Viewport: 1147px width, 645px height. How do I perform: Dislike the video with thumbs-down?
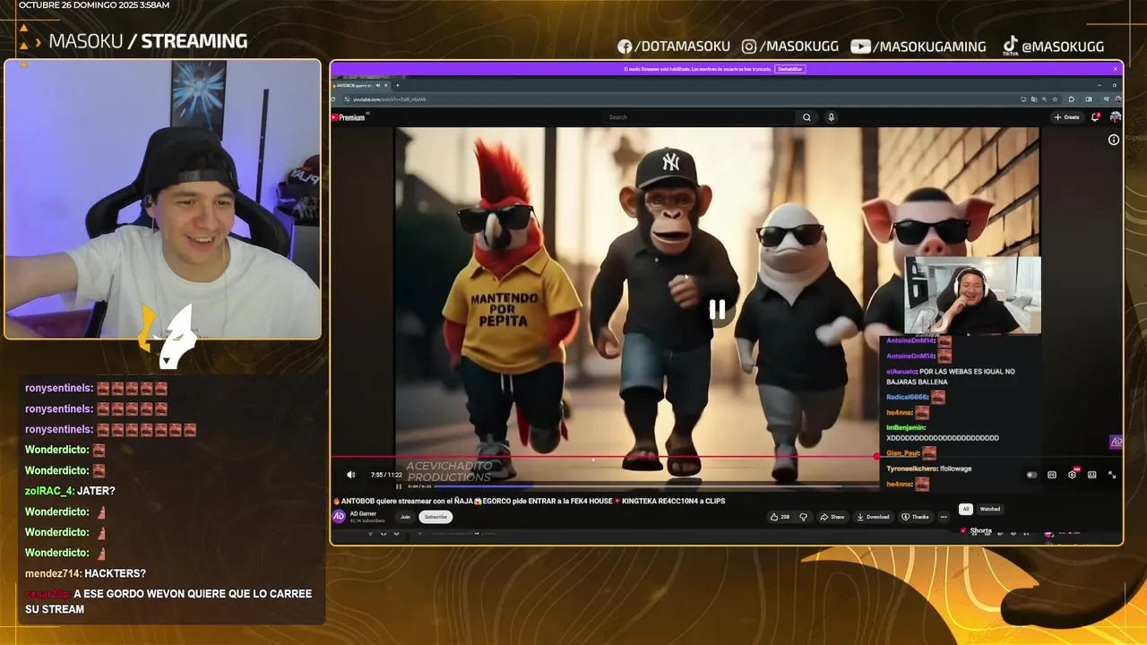pos(803,517)
